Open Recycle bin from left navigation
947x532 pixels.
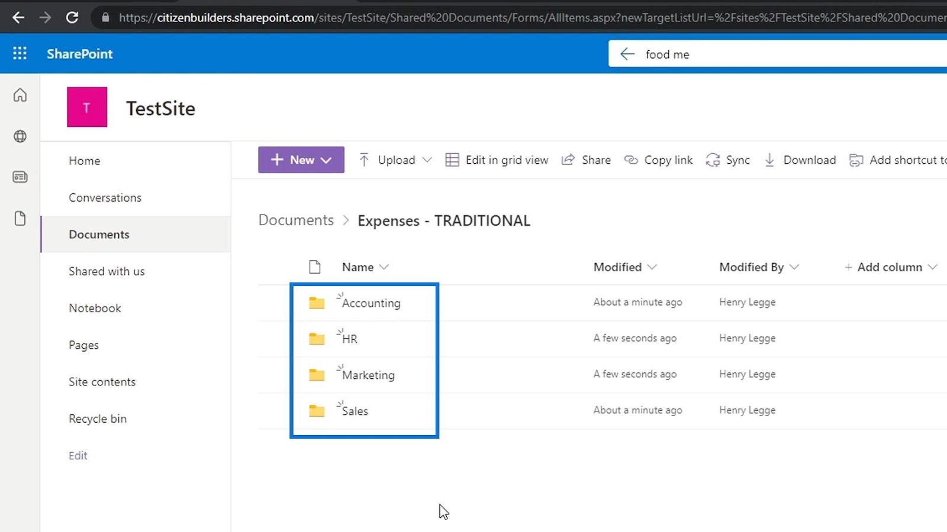point(98,419)
